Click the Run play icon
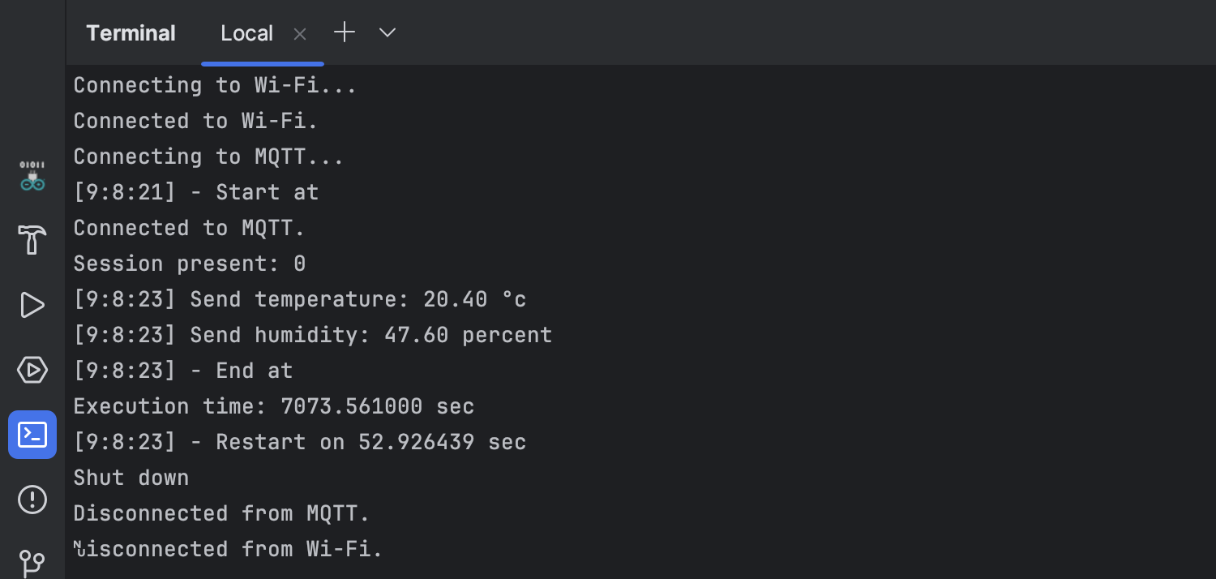 [x=32, y=305]
